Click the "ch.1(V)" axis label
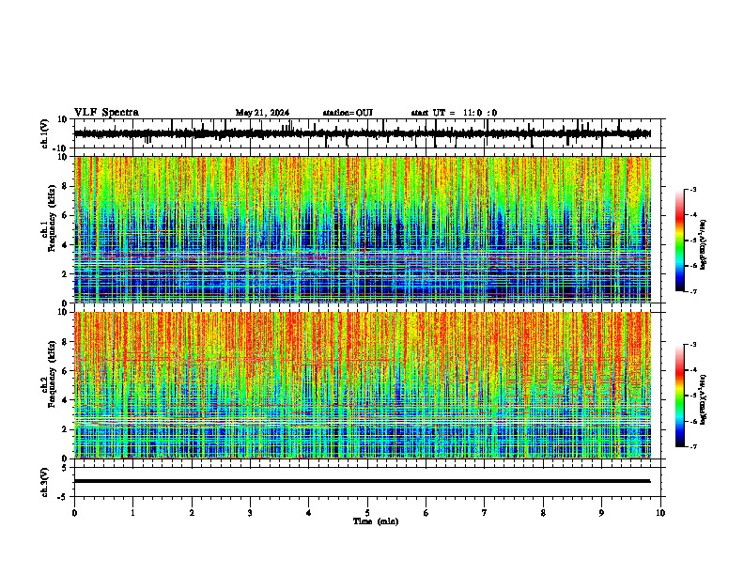Image resolution: width=744 pixels, height=575 pixels. pos(44,133)
